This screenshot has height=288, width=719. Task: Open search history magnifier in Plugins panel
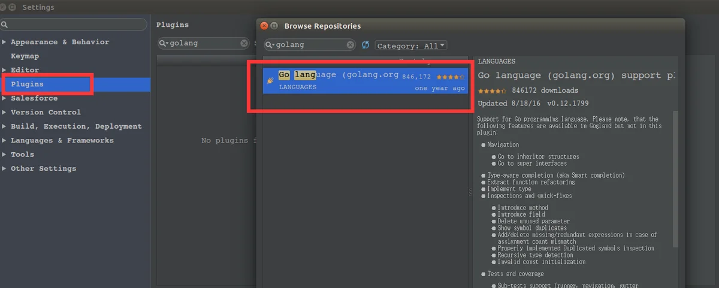point(164,43)
